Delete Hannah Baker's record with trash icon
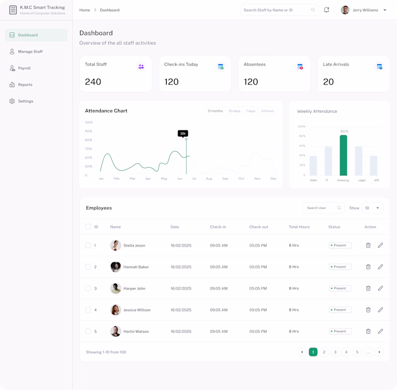The image size is (397, 390). [x=368, y=267]
